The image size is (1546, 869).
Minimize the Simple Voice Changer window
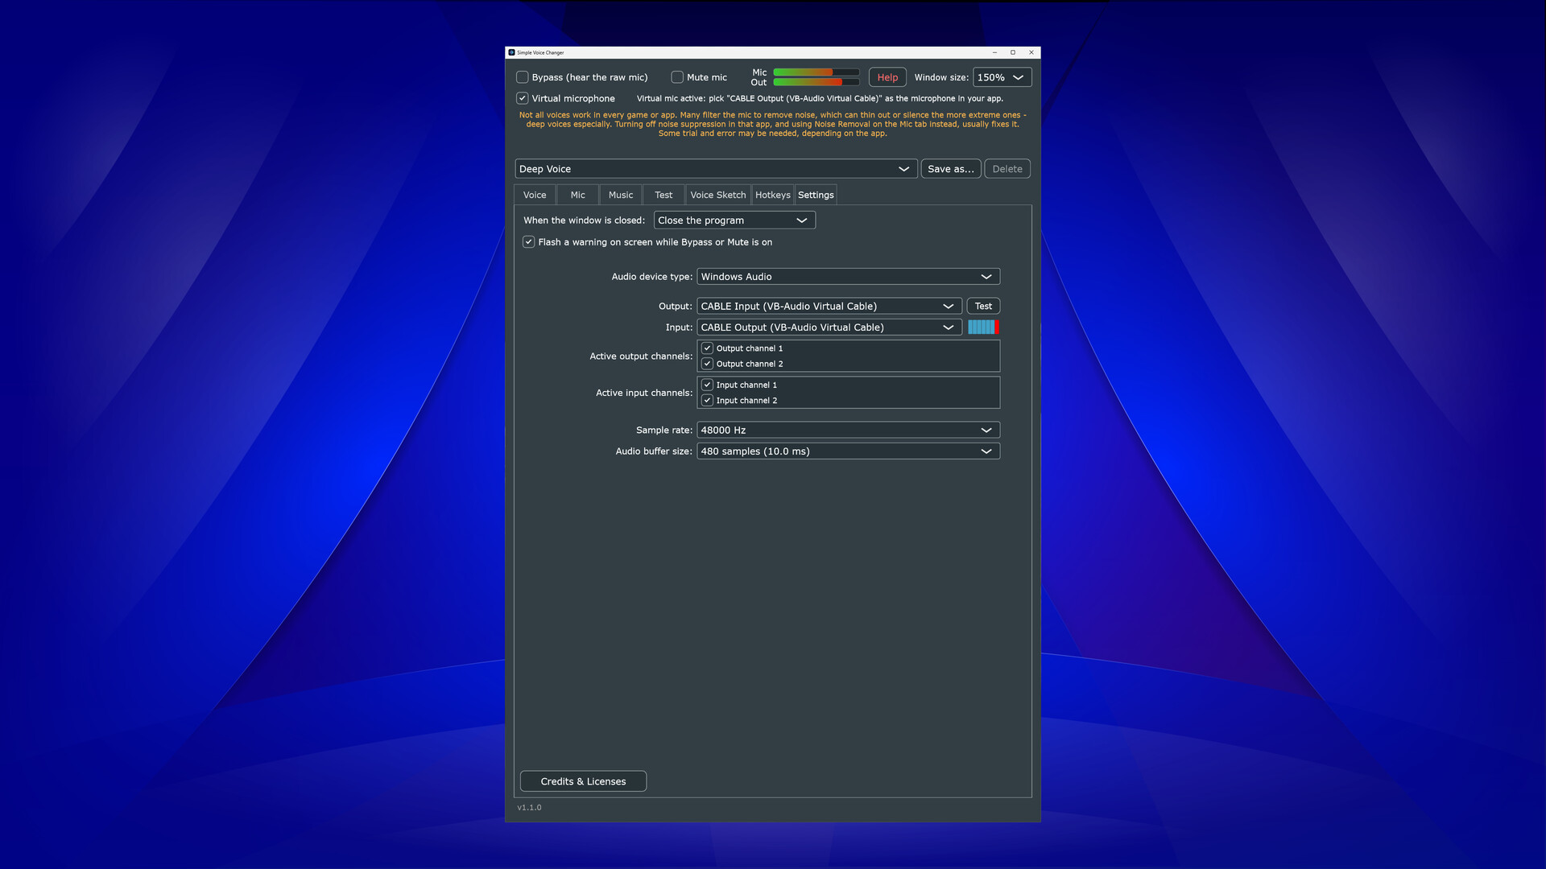pos(994,52)
